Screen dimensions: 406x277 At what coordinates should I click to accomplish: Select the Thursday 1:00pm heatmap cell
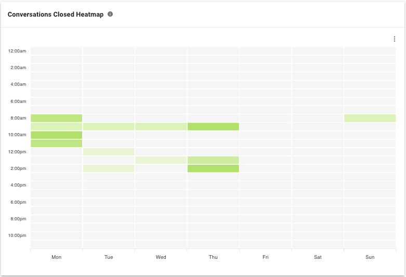(x=213, y=160)
